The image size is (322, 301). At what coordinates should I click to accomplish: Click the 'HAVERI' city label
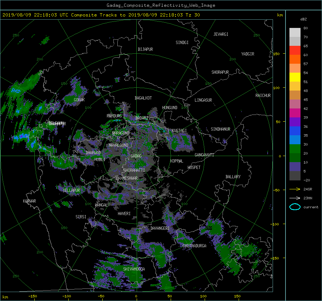[x=124, y=214]
